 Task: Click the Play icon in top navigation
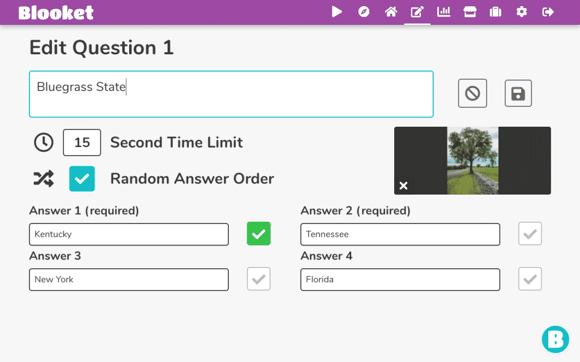click(x=337, y=12)
